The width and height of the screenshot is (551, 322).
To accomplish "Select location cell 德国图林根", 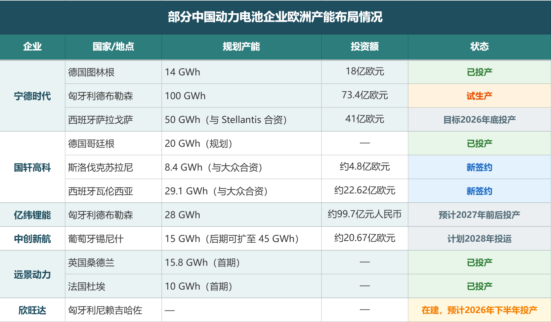I will (x=113, y=72).
